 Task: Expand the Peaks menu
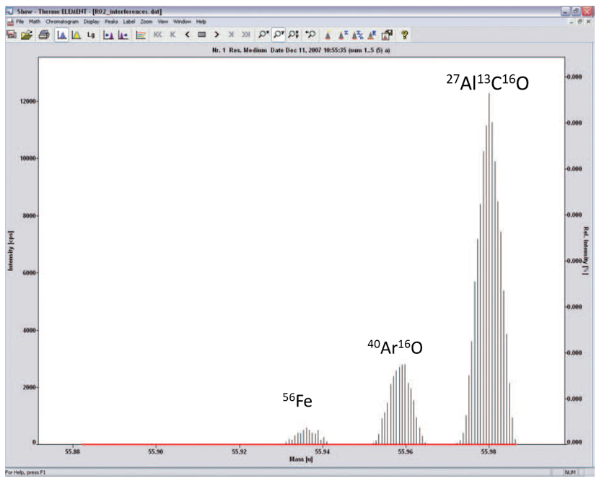point(111,22)
